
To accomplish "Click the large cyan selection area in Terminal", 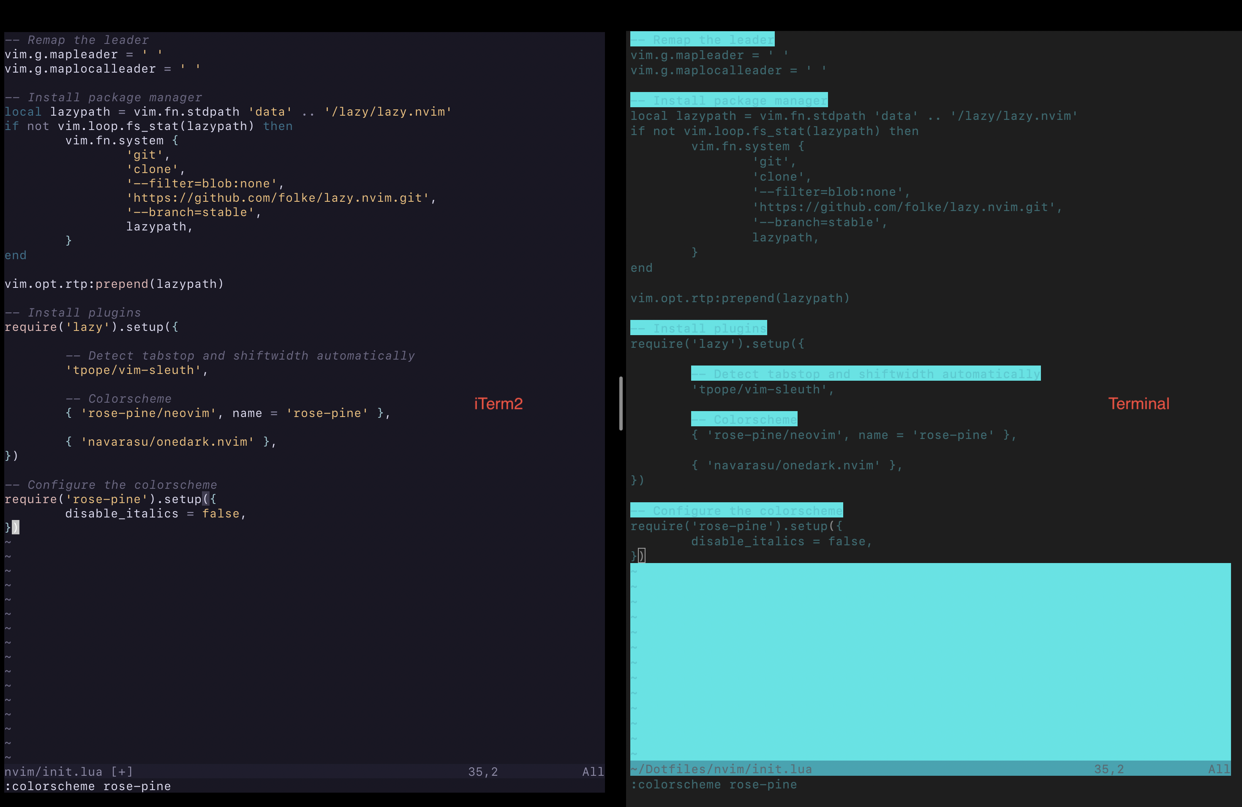I will pos(929,662).
